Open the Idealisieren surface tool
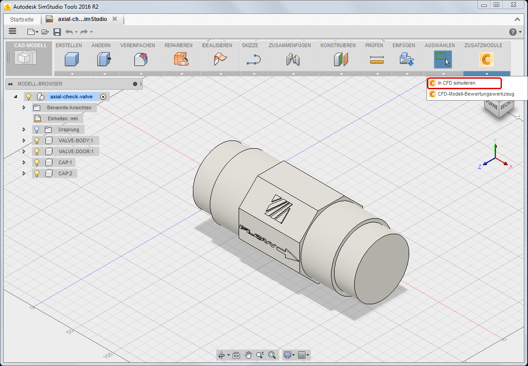This screenshot has height=366, width=528. (x=220, y=59)
